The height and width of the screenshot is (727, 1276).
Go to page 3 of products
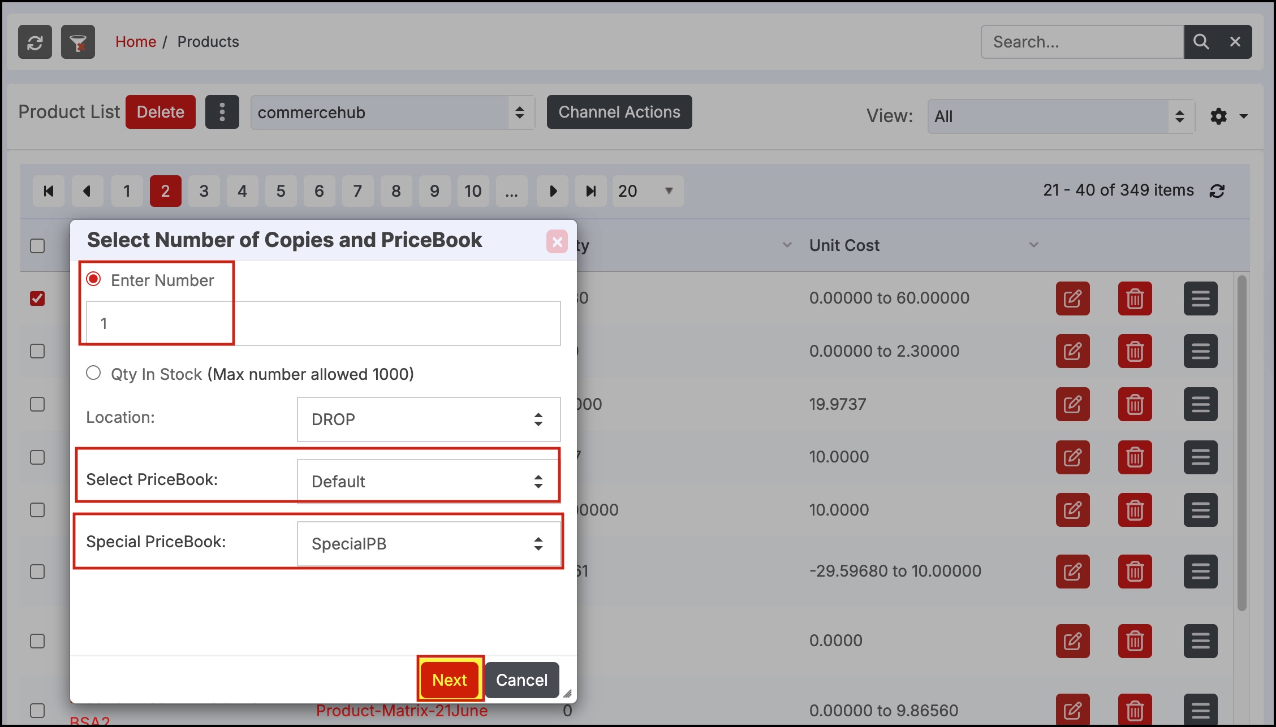point(204,191)
